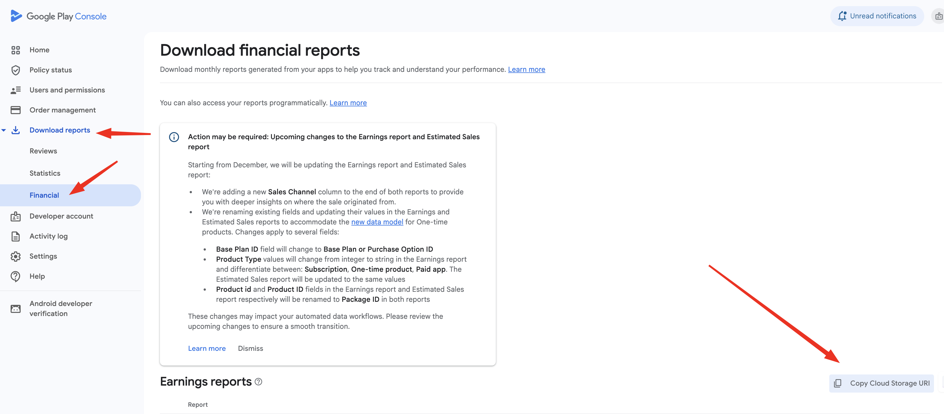Screen dimensions: 944x414
Task: Open Help using the question mark icon
Action: coord(15,276)
